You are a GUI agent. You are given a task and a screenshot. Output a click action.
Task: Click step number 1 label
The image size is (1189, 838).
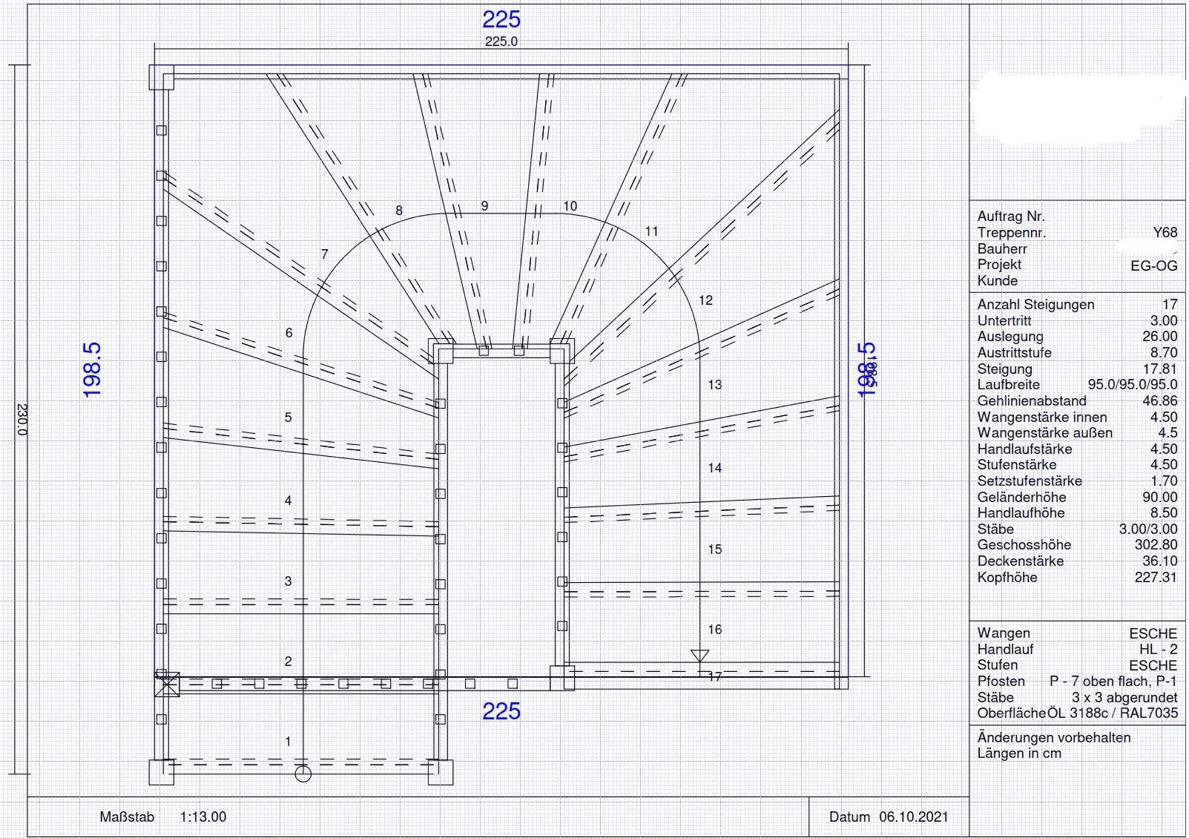[288, 742]
